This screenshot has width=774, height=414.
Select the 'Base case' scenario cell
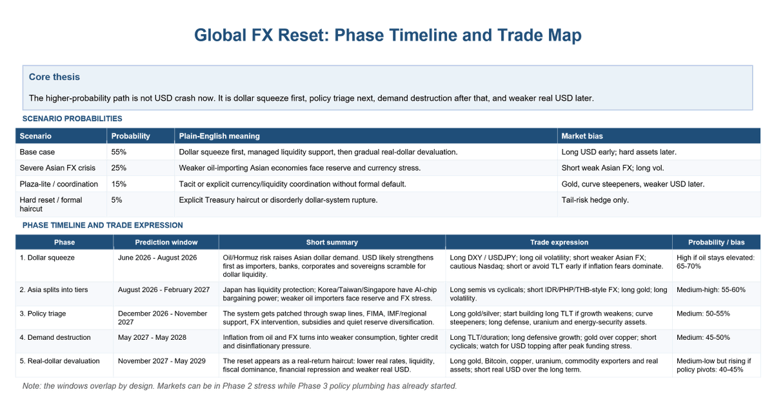[x=61, y=152]
